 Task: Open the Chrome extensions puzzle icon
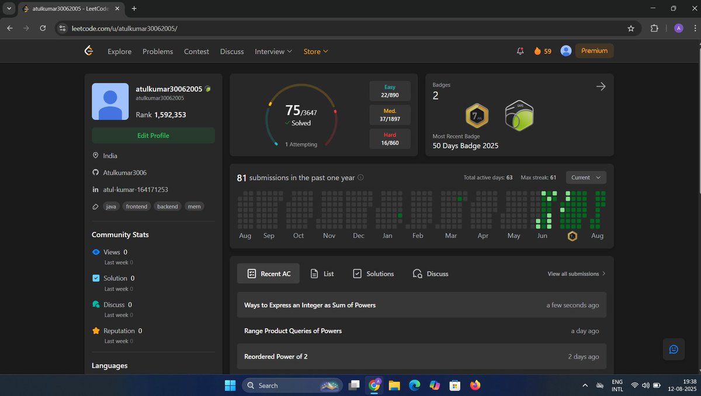click(654, 28)
